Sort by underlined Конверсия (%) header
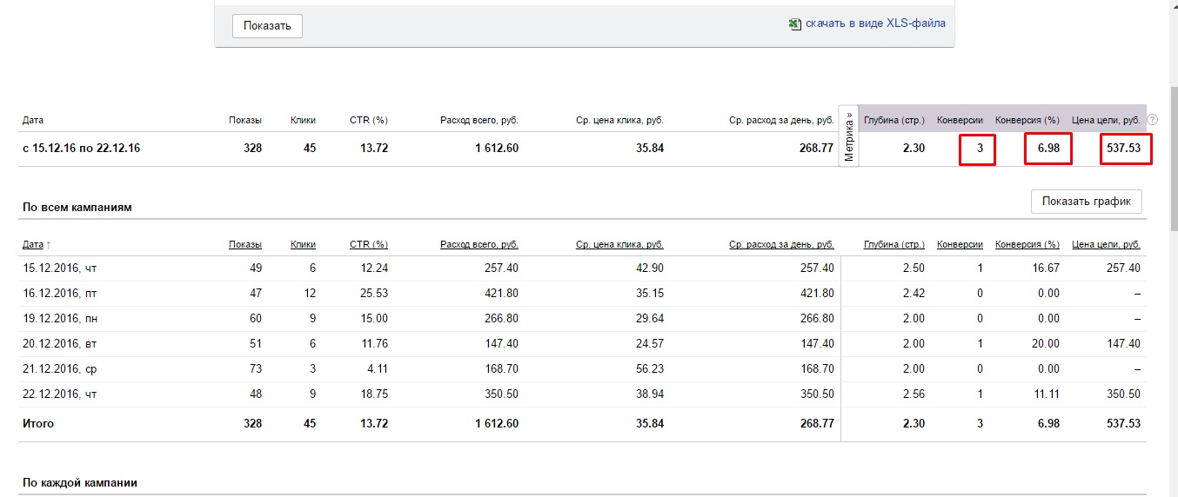 1027,245
